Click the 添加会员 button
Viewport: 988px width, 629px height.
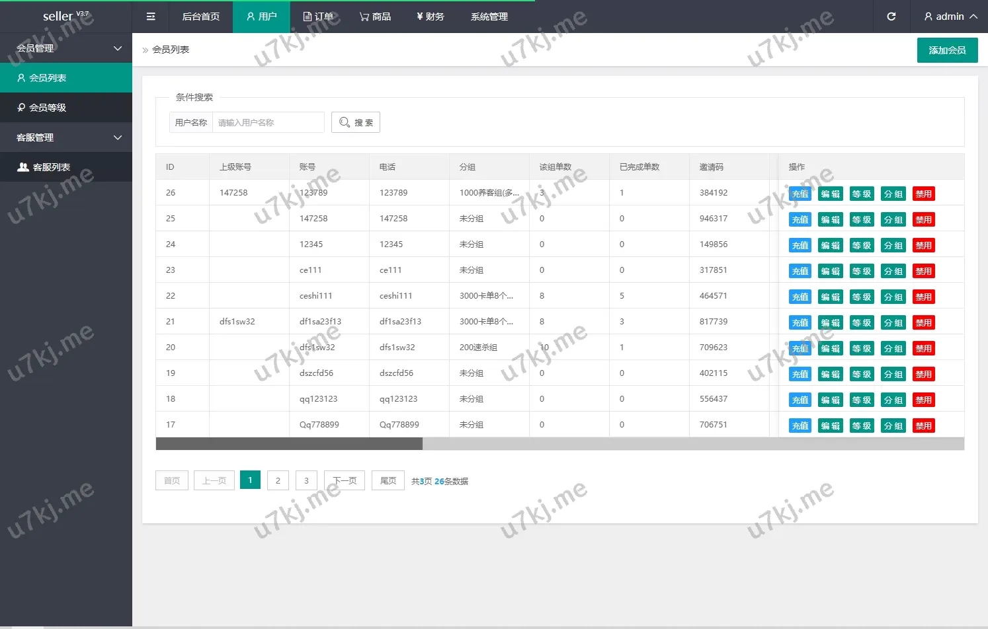[947, 50]
